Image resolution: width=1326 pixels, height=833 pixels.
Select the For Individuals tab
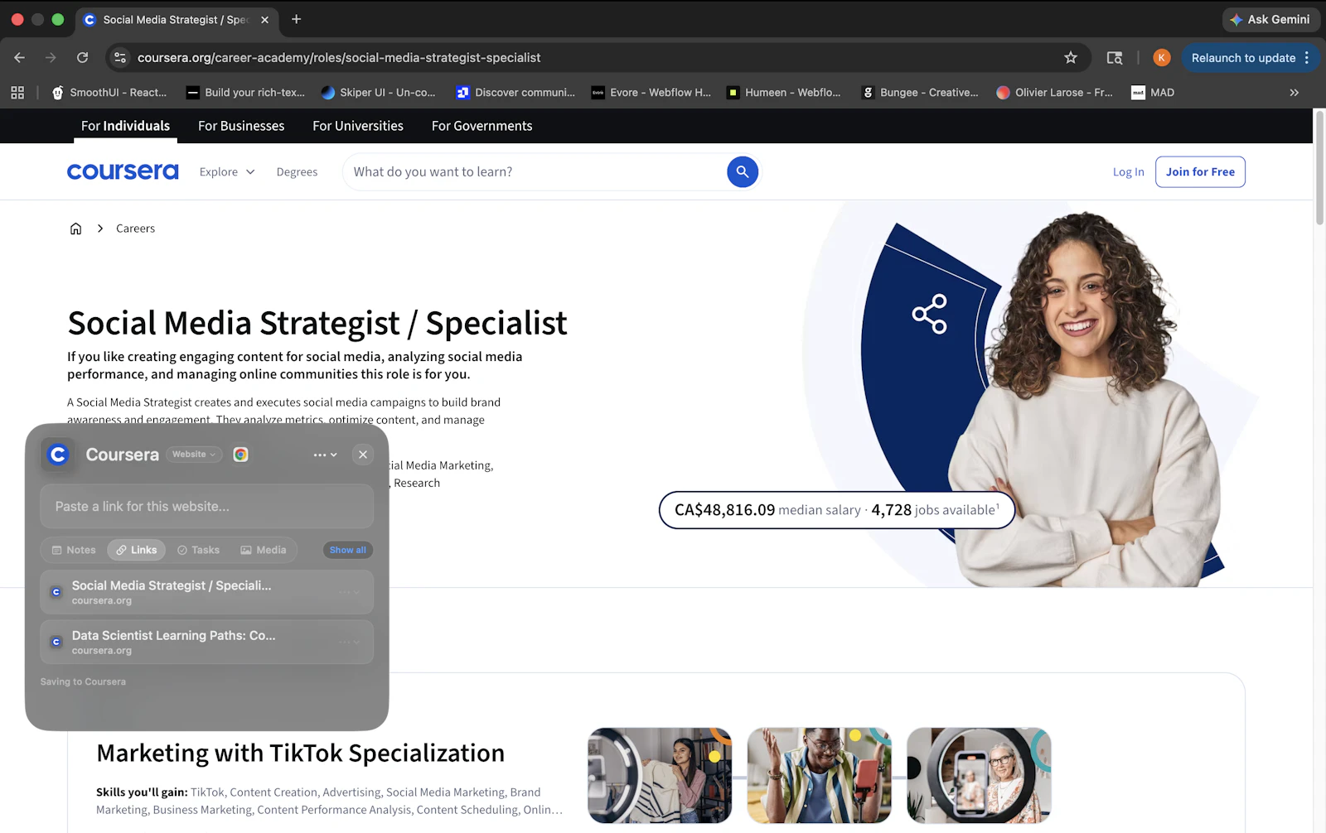pyautogui.click(x=125, y=126)
